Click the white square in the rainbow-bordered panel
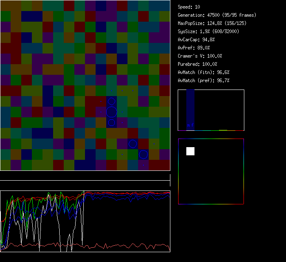 (190, 151)
